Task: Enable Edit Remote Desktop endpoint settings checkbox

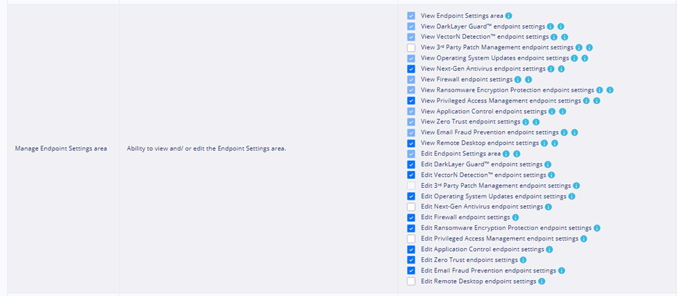Action: point(411,281)
